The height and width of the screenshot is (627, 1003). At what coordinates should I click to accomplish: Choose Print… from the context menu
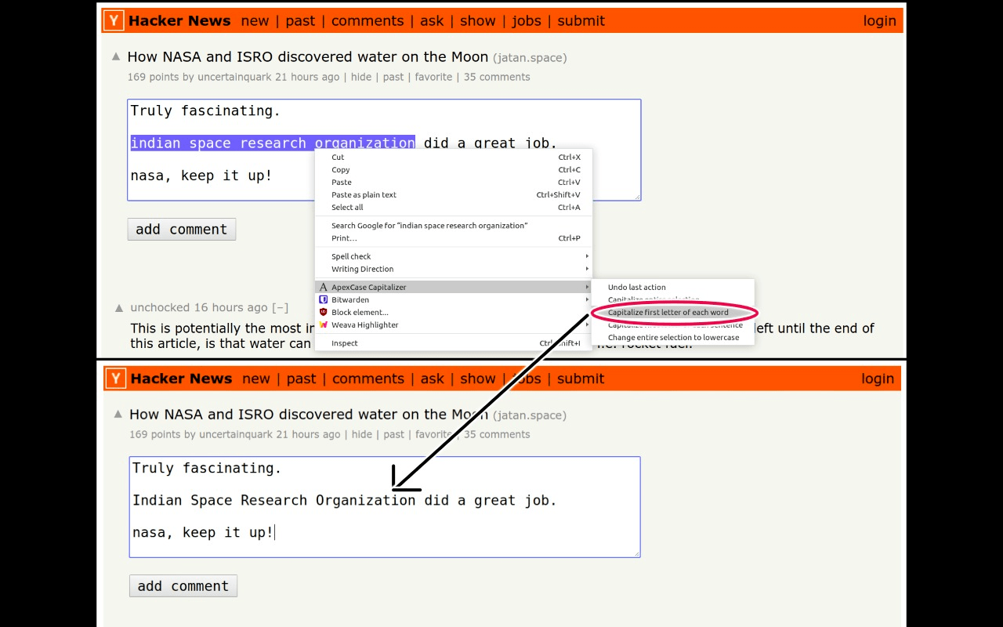454,237
